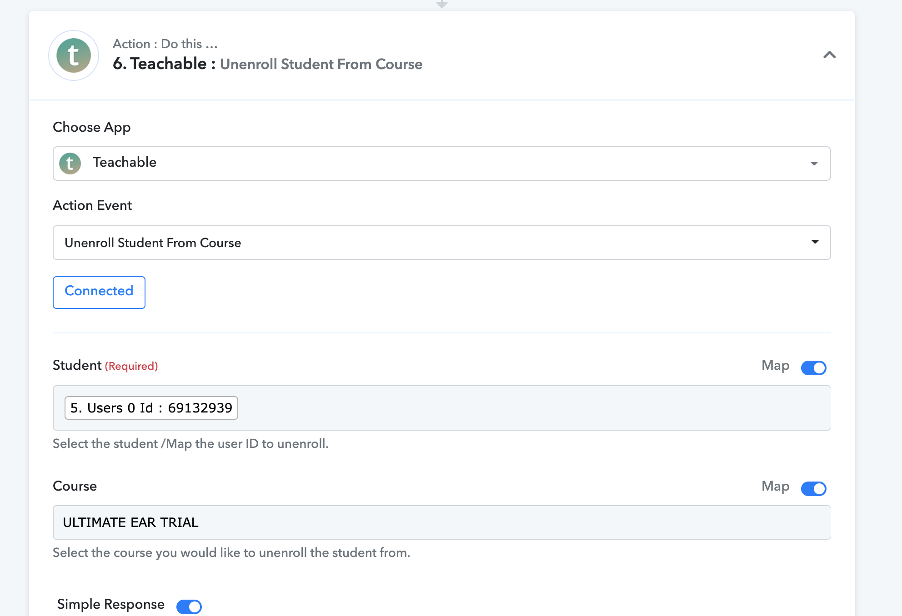The width and height of the screenshot is (902, 616).
Task: Click the Student (Required) label
Action: [x=105, y=365]
